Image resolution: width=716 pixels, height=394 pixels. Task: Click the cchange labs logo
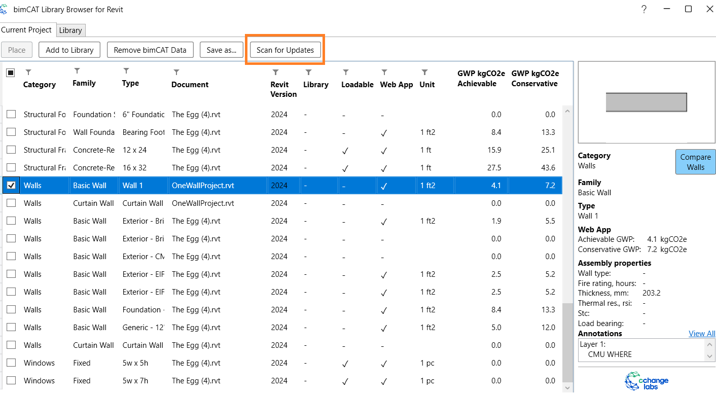(647, 381)
